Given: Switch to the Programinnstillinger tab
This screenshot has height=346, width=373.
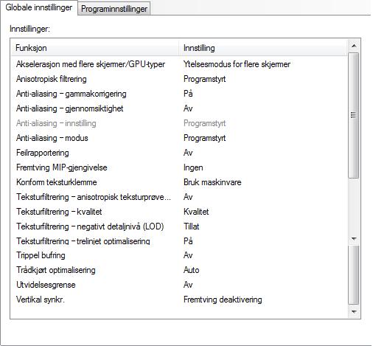Looking at the screenshot, I should pos(114,9).
